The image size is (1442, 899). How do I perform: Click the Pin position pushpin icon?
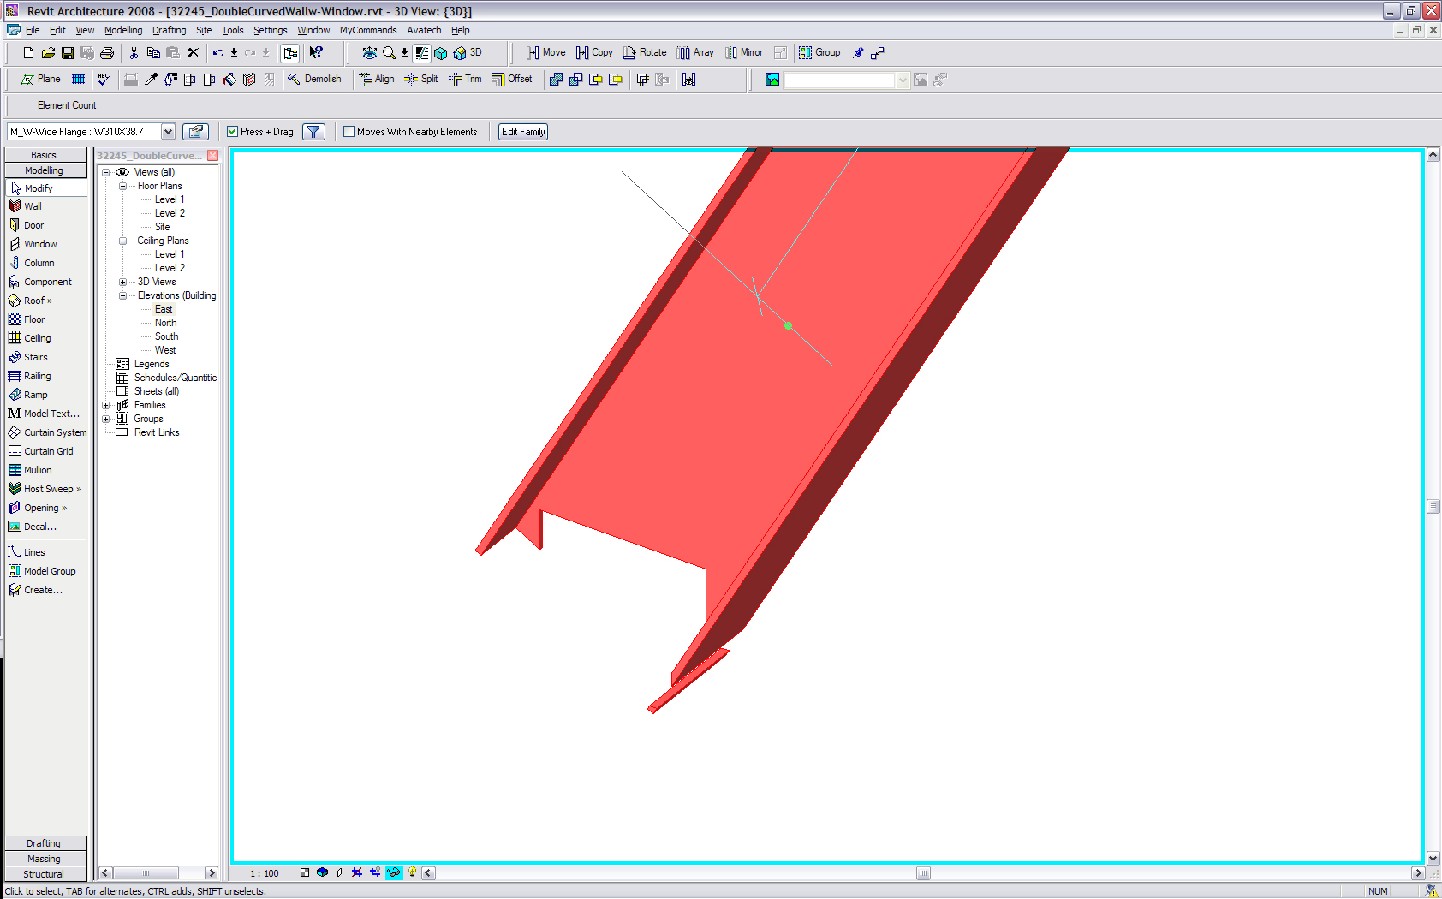coord(858,53)
